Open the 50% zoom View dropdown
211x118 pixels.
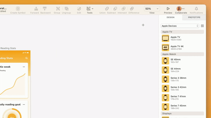[x=152, y=9]
